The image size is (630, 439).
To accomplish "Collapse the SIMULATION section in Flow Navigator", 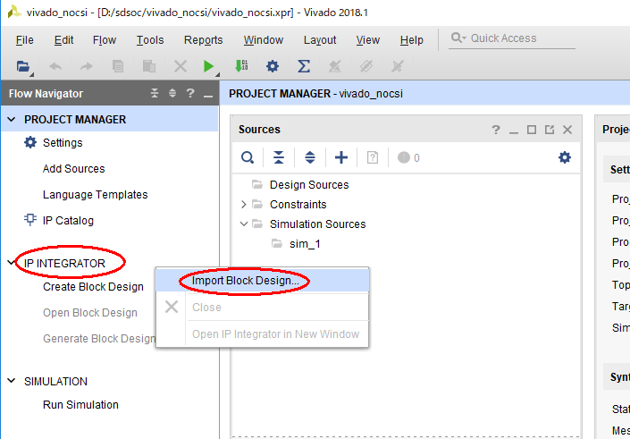I will [12, 381].
